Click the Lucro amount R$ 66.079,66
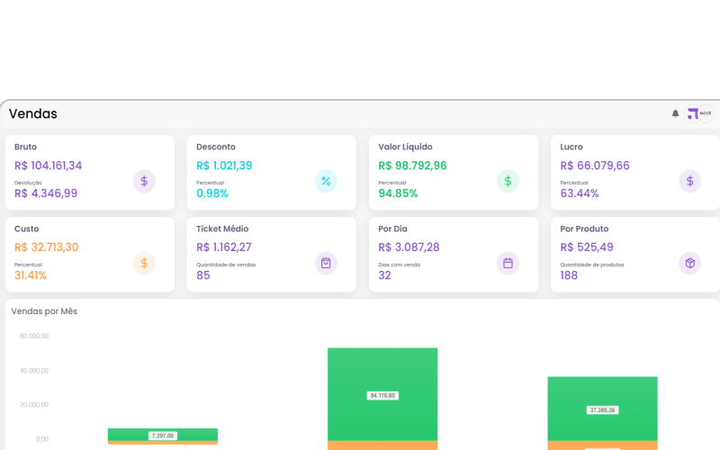This screenshot has width=720, height=450. [595, 166]
